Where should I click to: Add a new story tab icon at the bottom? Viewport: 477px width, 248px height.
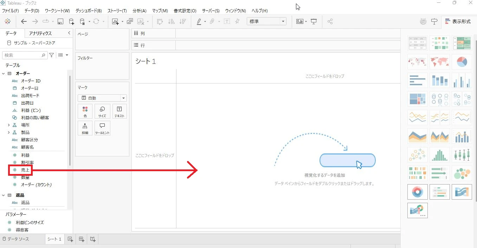tap(93, 239)
